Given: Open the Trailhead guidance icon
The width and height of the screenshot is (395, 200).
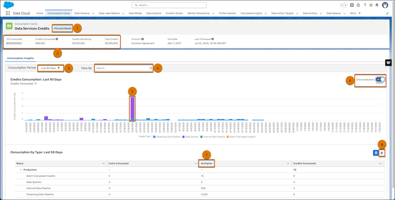Looking at the screenshot, I should [x=358, y=5].
